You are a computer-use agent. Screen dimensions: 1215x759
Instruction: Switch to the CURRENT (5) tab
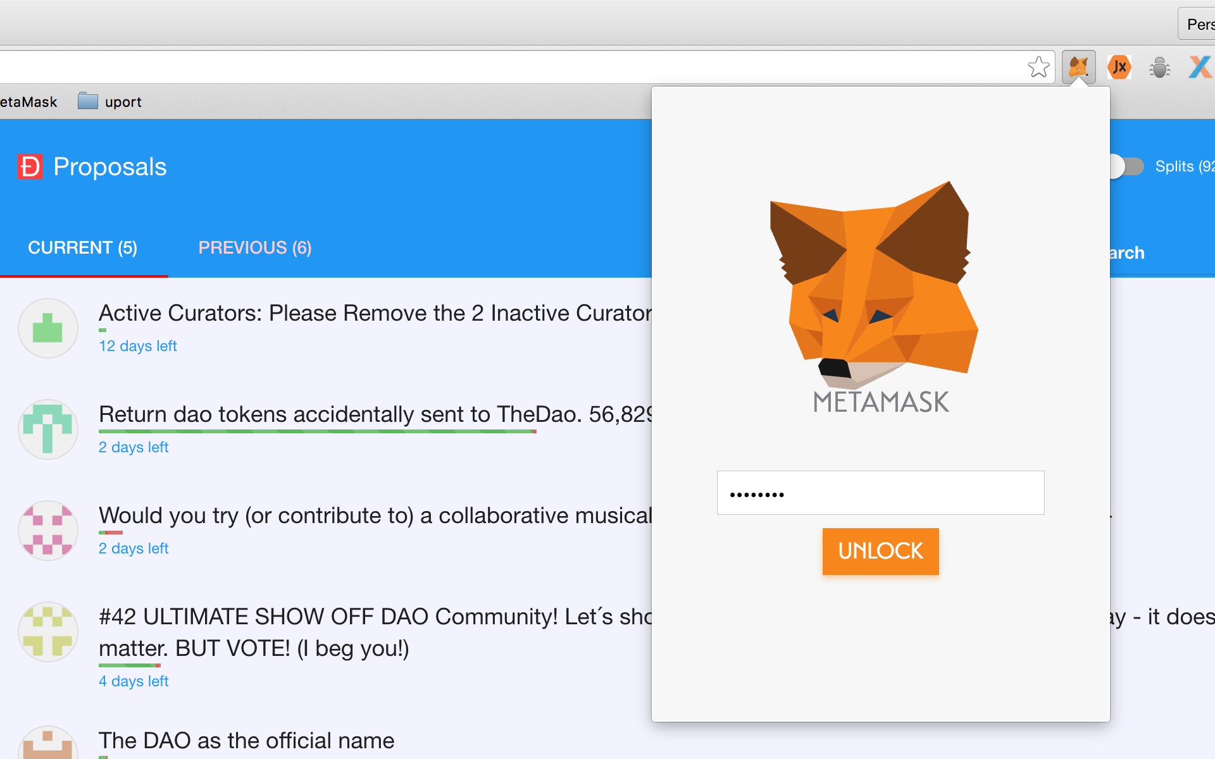point(83,248)
